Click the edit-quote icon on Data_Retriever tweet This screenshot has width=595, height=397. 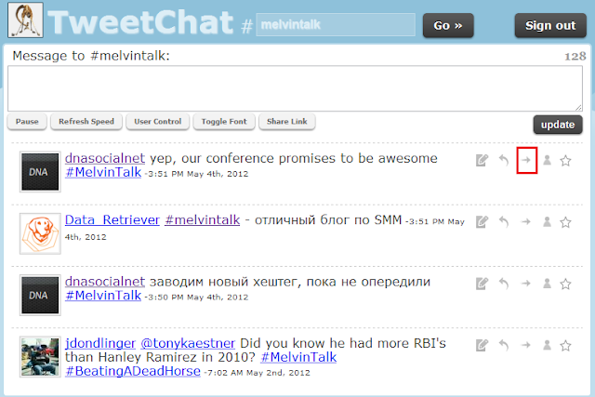coord(482,221)
